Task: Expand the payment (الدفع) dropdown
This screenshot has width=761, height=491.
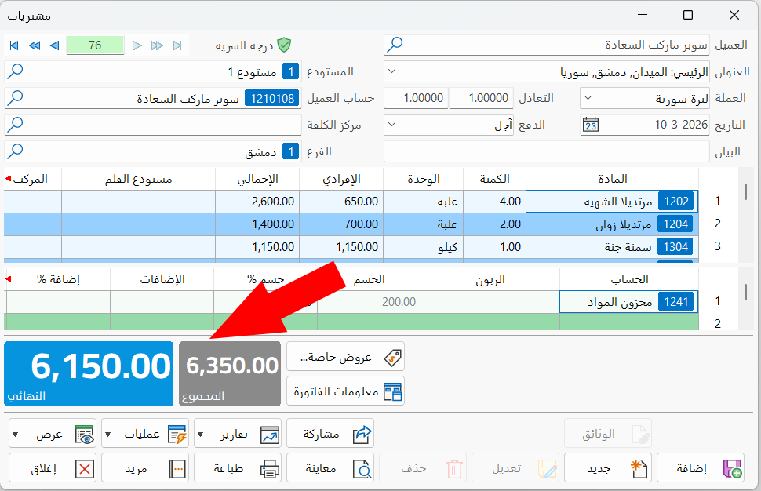Action: coord(392,125)
